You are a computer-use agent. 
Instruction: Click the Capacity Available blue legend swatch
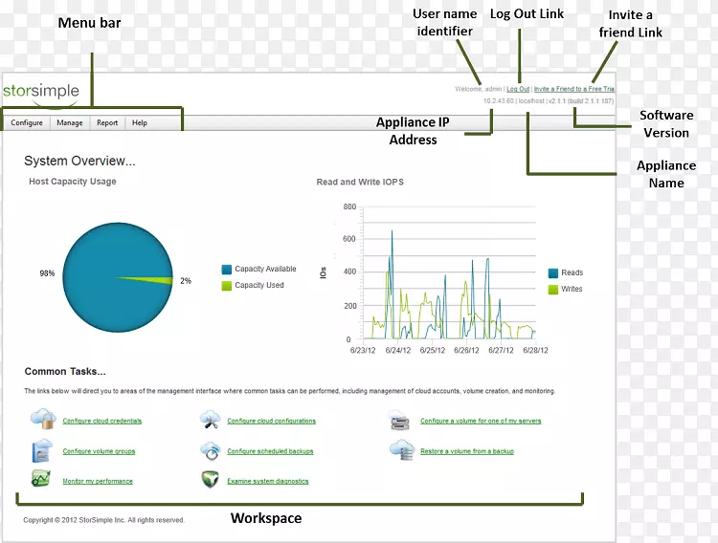[227, 270]
